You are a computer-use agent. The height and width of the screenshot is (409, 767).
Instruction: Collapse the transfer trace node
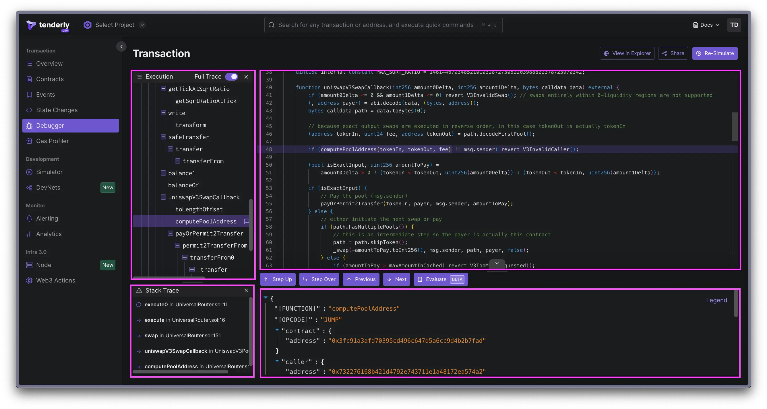[x=170, y=149]
